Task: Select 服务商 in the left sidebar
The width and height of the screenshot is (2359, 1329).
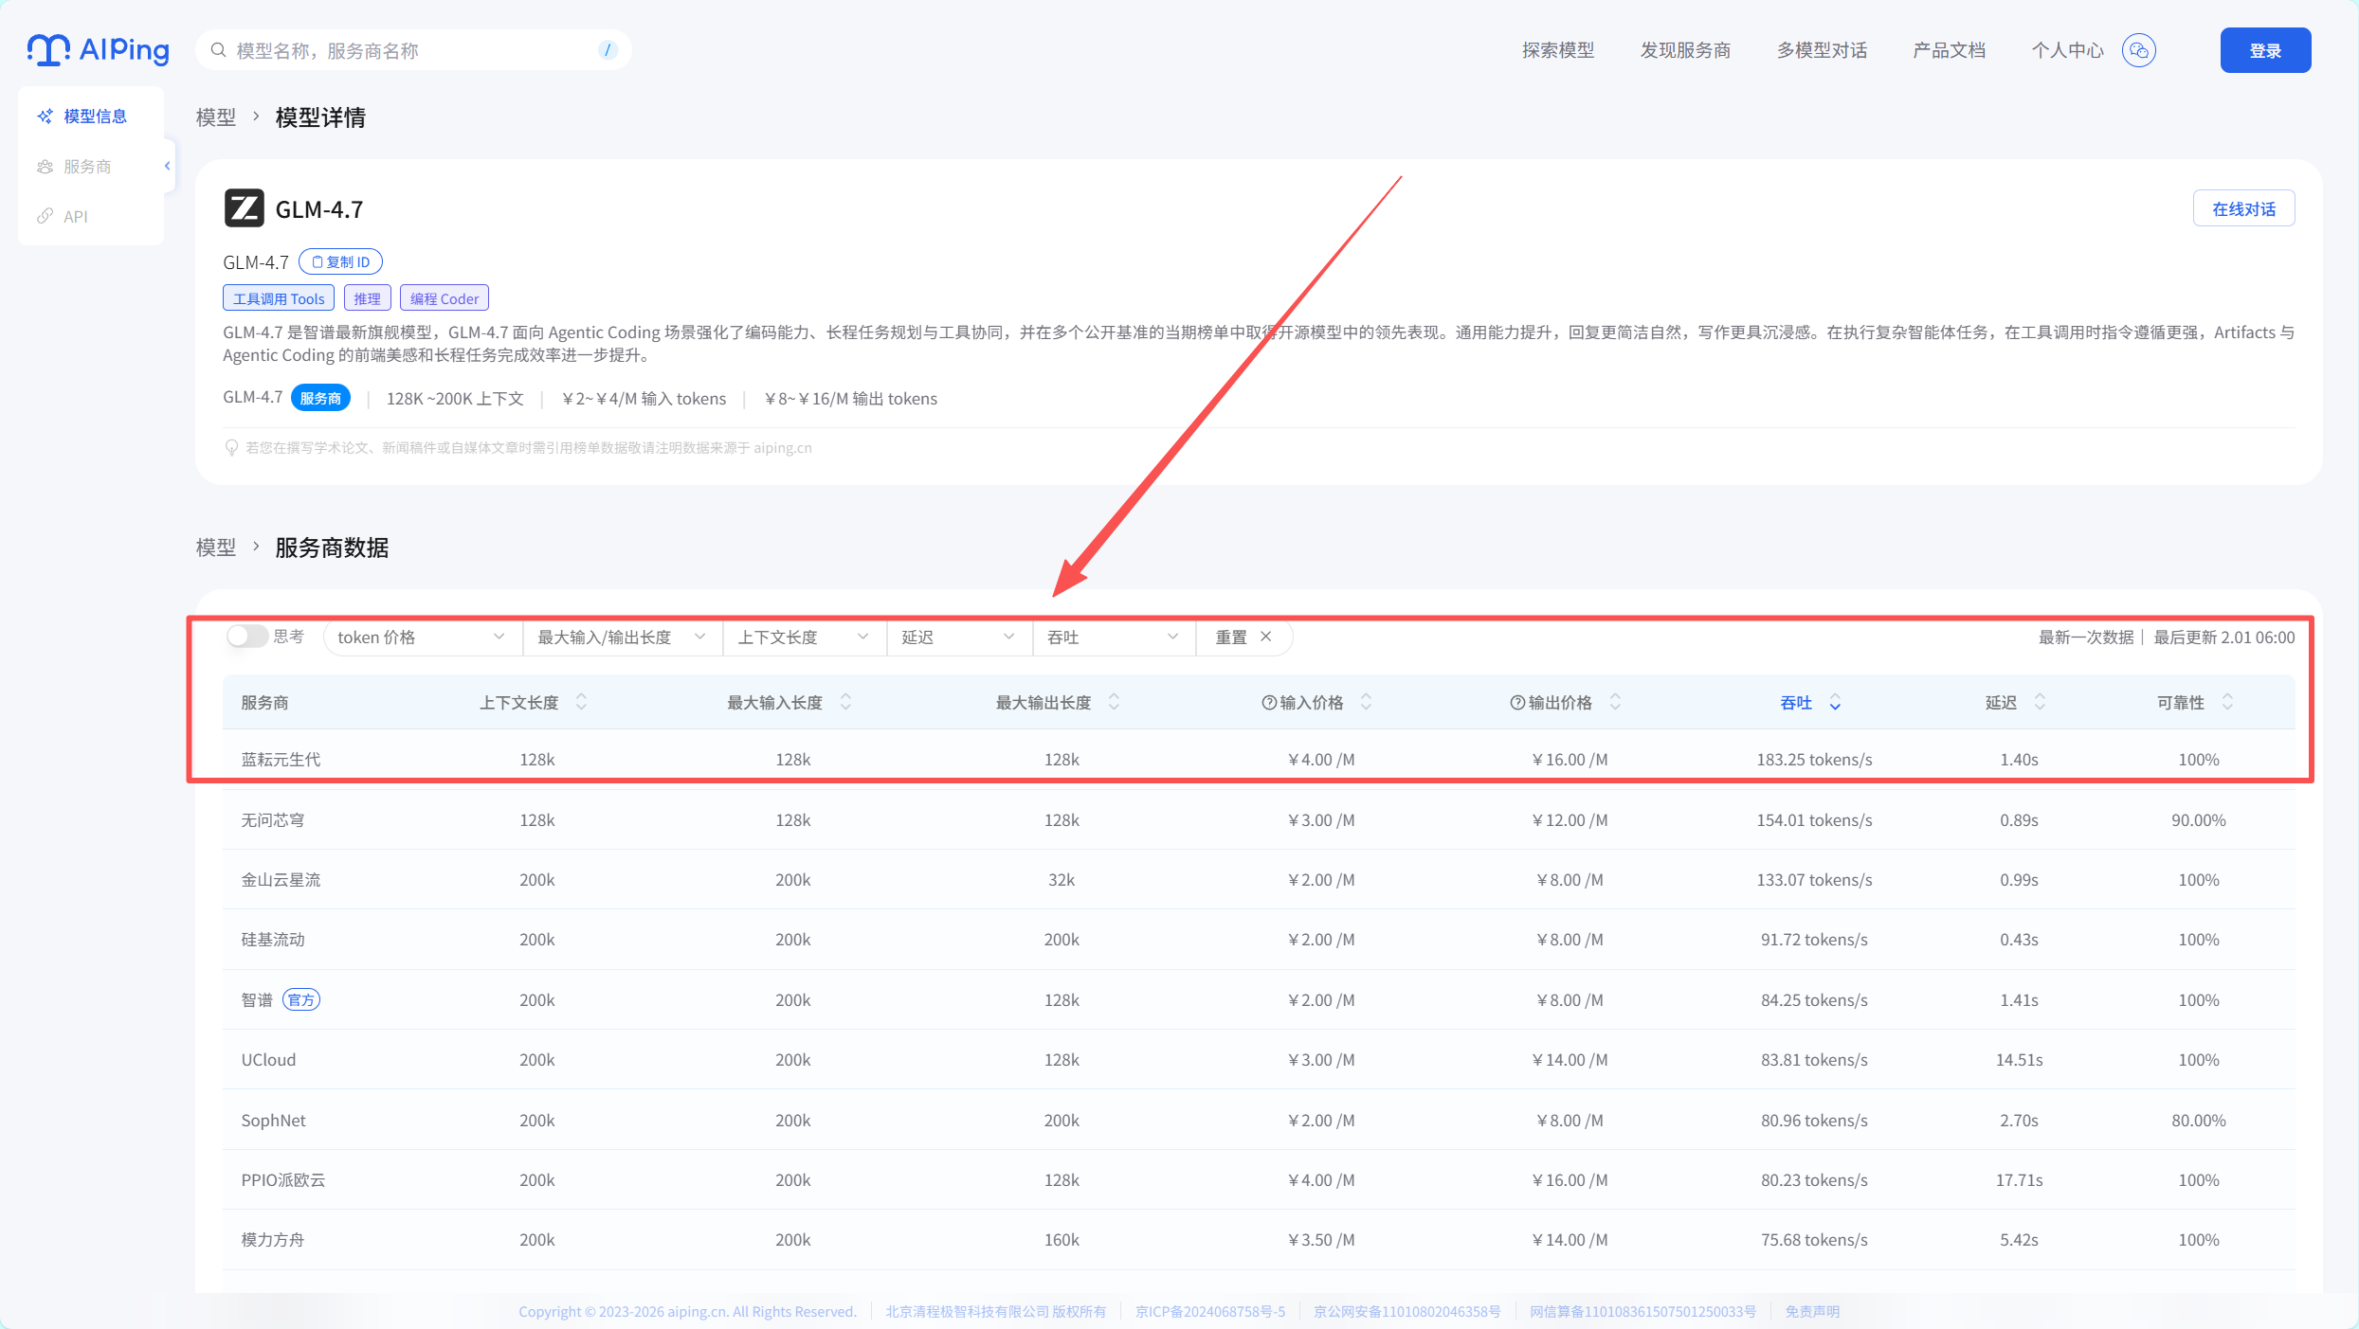Action: (x=87, y=167)
